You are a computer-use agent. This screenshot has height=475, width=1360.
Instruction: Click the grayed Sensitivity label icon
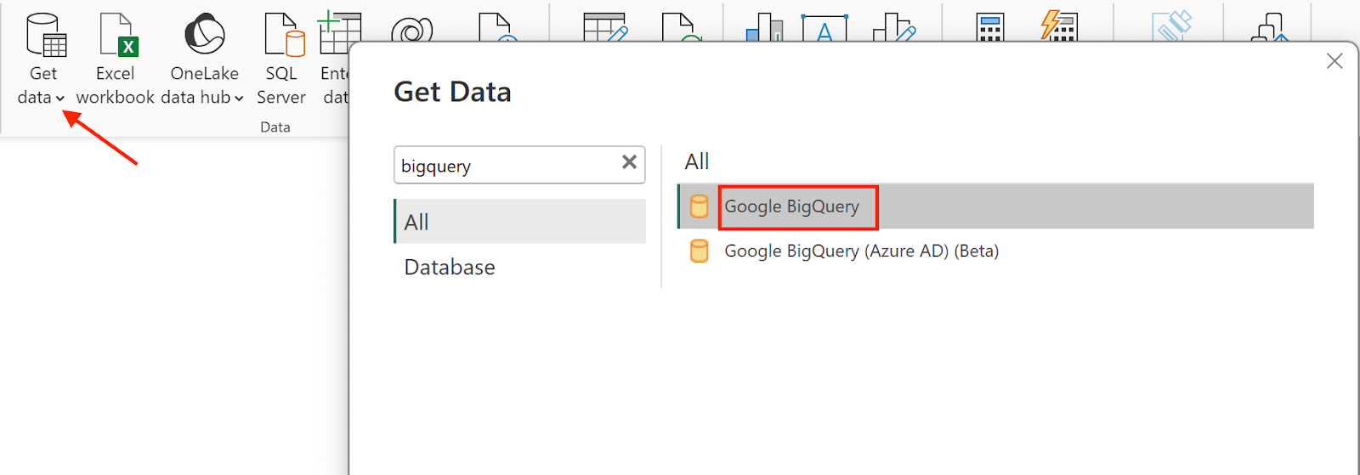(1172, 27)
